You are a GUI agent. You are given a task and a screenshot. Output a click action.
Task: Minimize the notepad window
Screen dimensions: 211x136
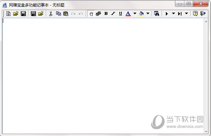(x=180, y=4)
